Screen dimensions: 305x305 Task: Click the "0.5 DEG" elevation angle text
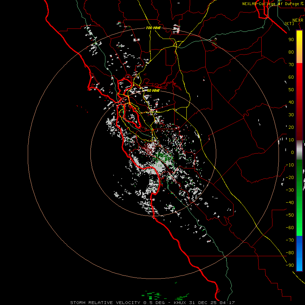pos(154,303)
